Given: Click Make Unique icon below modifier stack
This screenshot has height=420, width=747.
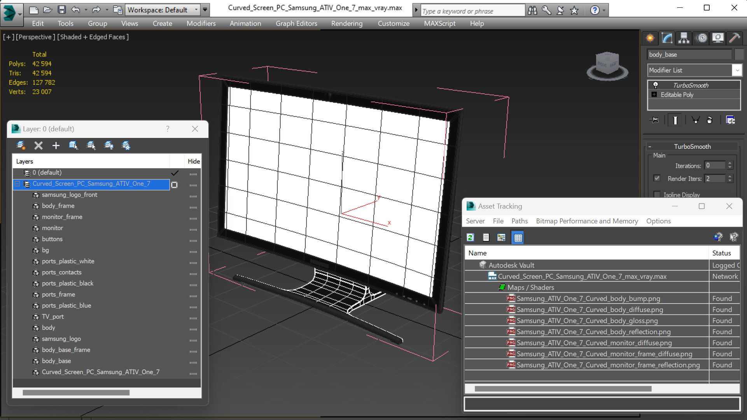Looking at the screenshot, I should point(695,120).
